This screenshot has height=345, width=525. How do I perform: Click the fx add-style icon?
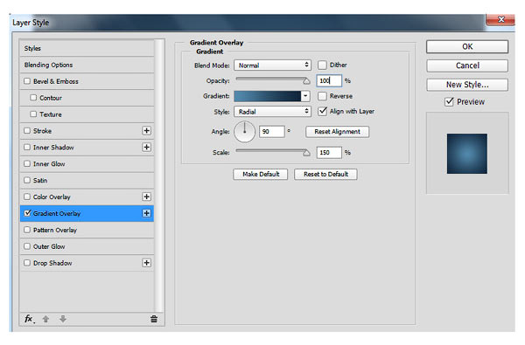pos(30,319)
